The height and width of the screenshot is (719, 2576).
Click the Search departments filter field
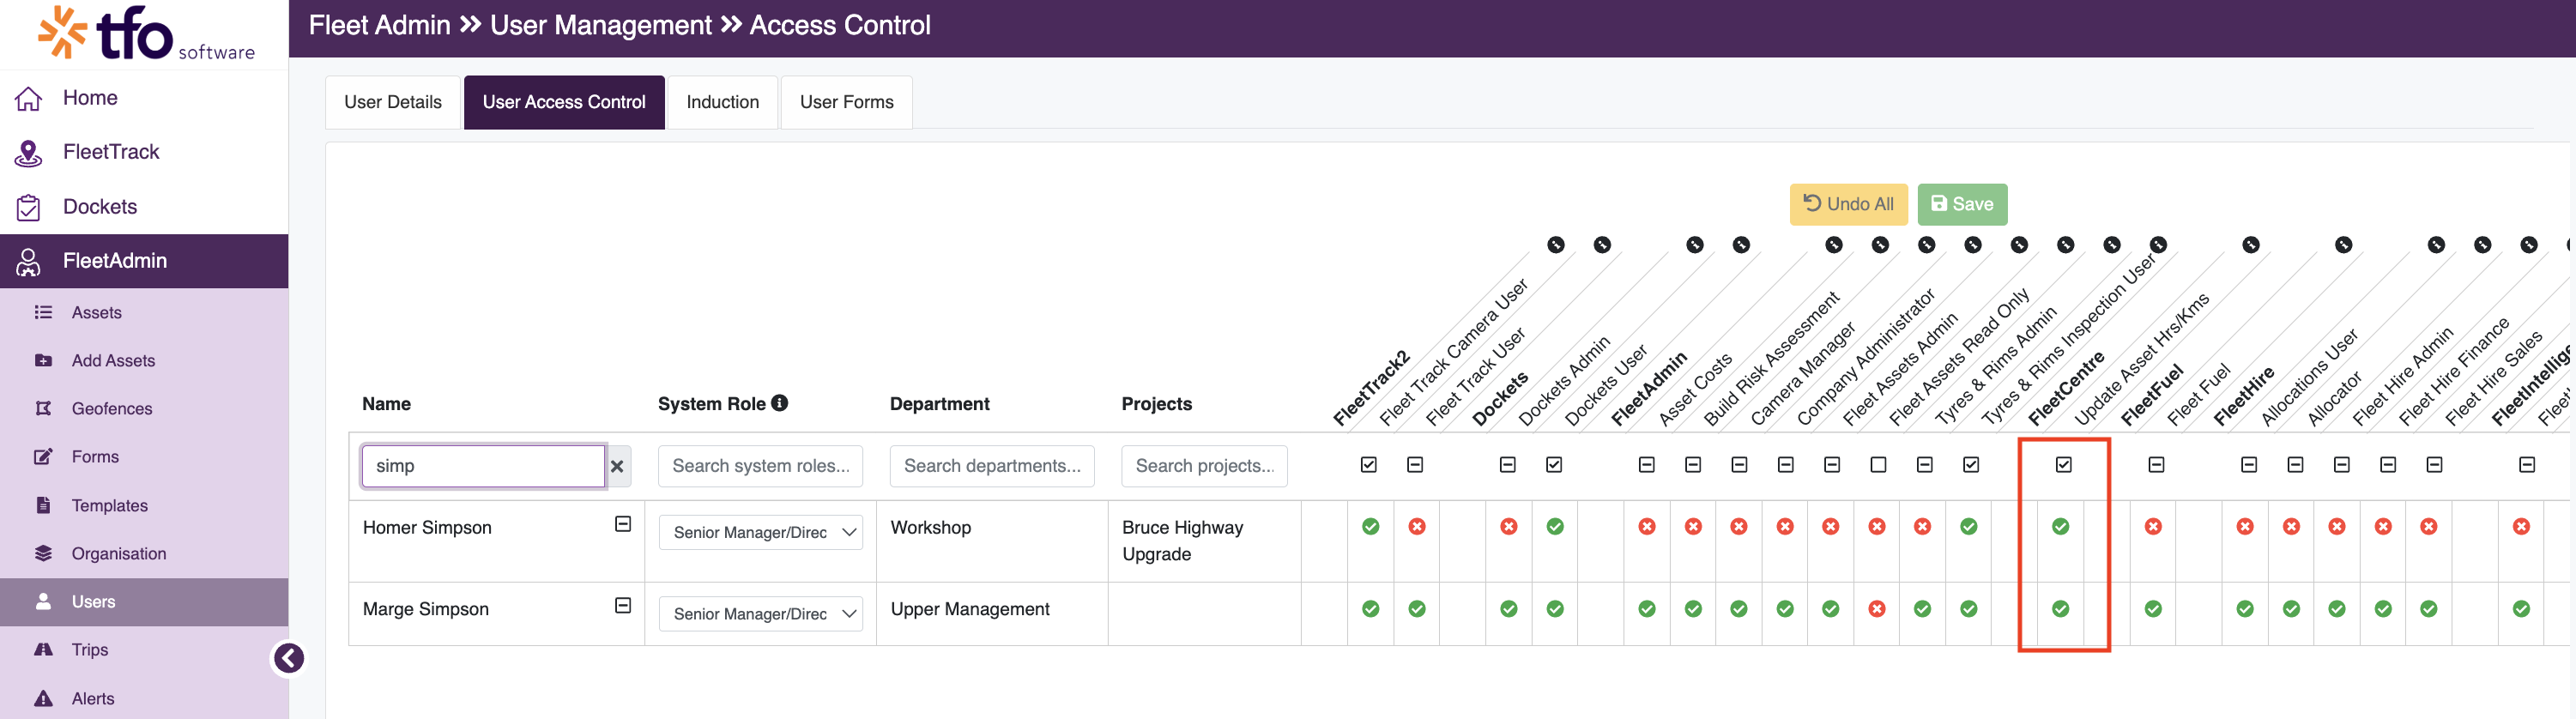pyautogui.click(x=992, y=466)
